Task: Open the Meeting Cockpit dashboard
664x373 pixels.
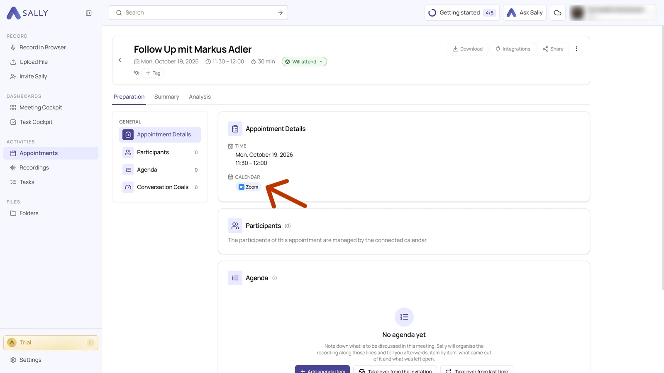Action: coord(51,107)
